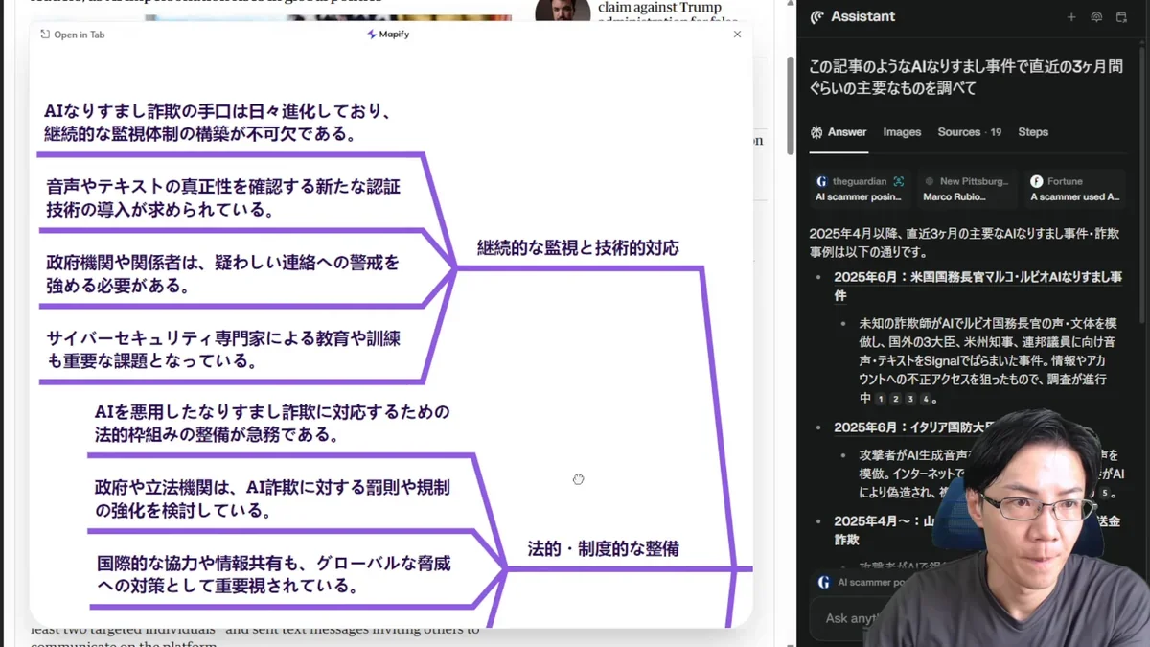Select node 政府機関や関係者は、疑わしい連絡
This screenshot has width=1150, height=647.
222,274
